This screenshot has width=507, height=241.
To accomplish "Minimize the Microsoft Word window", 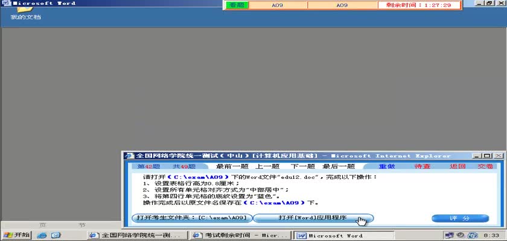I will [x=480, y=3].
